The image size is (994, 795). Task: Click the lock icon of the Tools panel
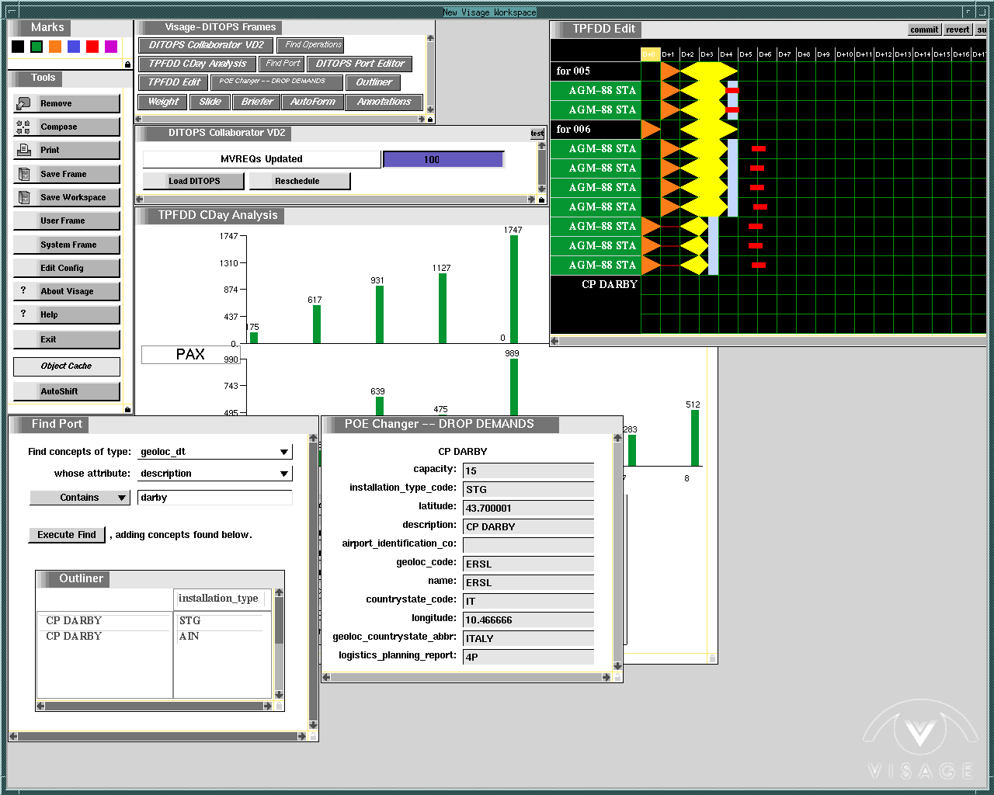[x=127, y=409]
